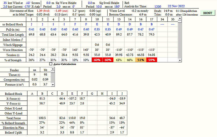Image resolution: width=217 pixels, height=137 pixels.
Task: Click bollard B for line 17
Action: [x=152, y=24]
